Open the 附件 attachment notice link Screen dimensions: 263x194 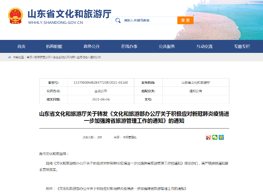[121, 188]
